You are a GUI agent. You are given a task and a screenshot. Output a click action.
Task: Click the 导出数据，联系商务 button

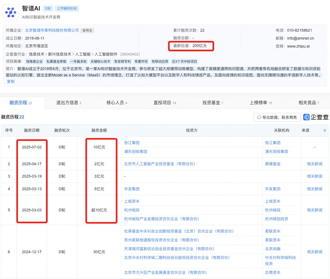[x=277, y=117]
